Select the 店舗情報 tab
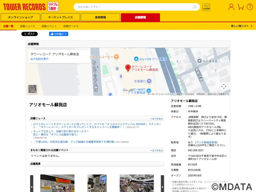This screenshot has width=256, height=192. point(140,17)
